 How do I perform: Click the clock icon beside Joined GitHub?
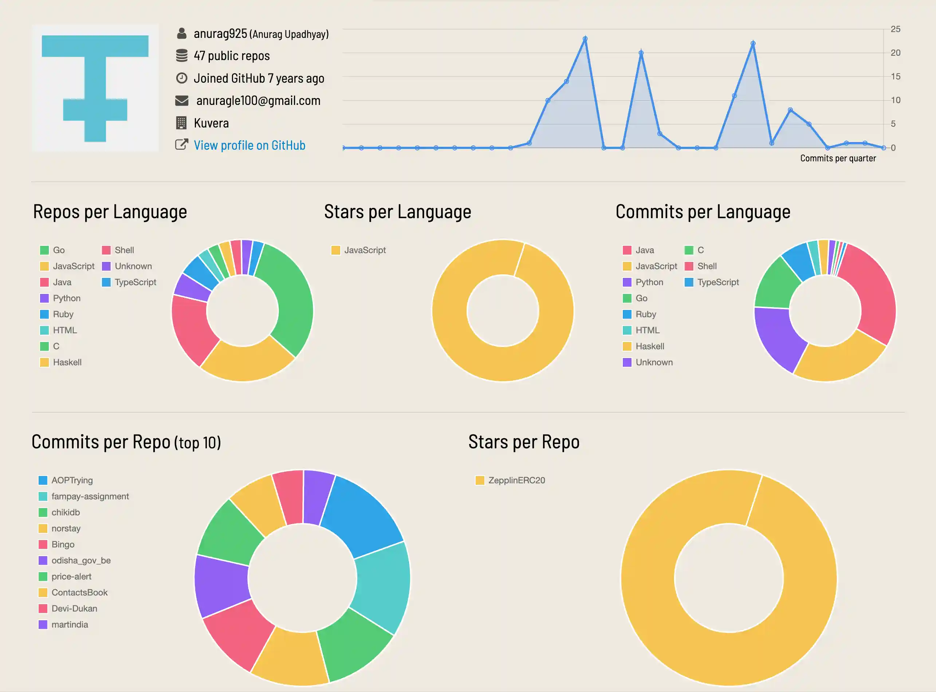point(181,78)
